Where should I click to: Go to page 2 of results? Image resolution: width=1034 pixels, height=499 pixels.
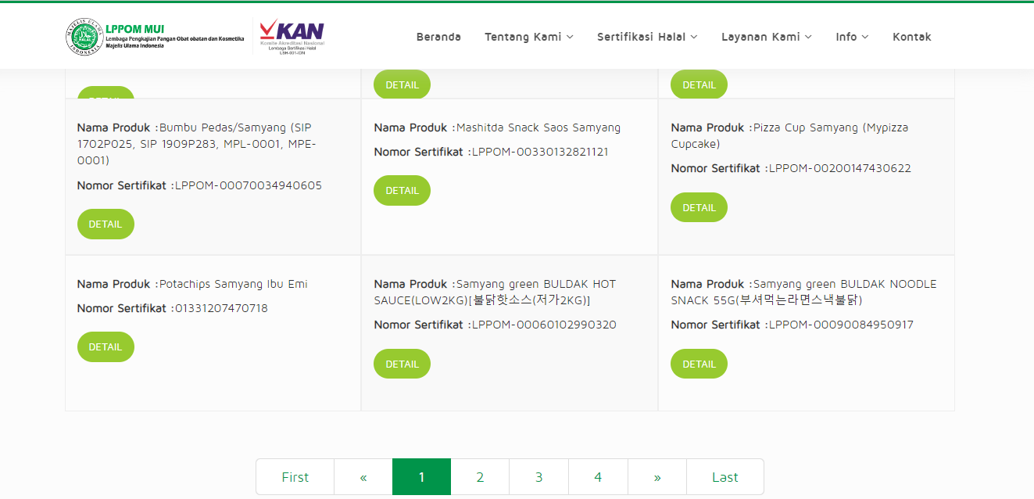[x=480, y=477]
